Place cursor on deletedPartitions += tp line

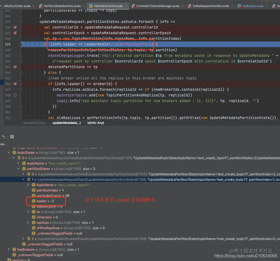tap(73, 67)
